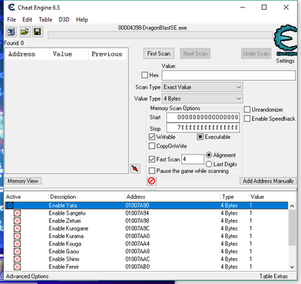Click Add Address Manually
The image size is (301, 284).
[x=268, y=181]
